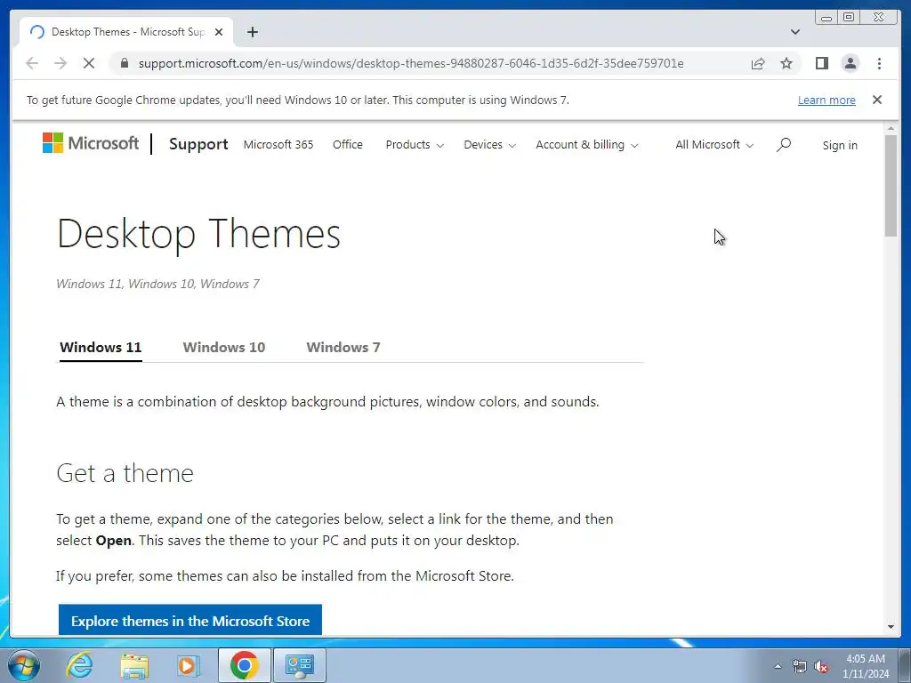
Task: Go to the Support home link
Action: (x=198, y=144)
